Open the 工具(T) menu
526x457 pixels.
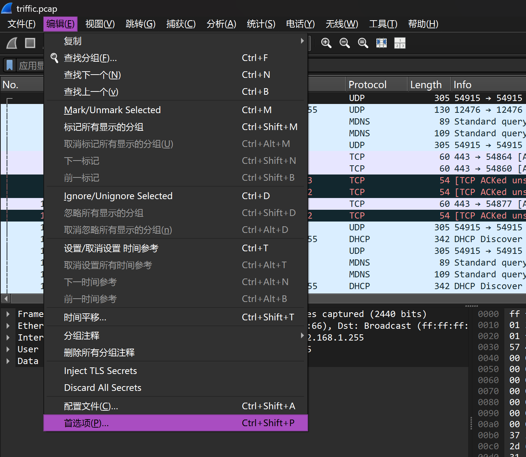[383, 24]
